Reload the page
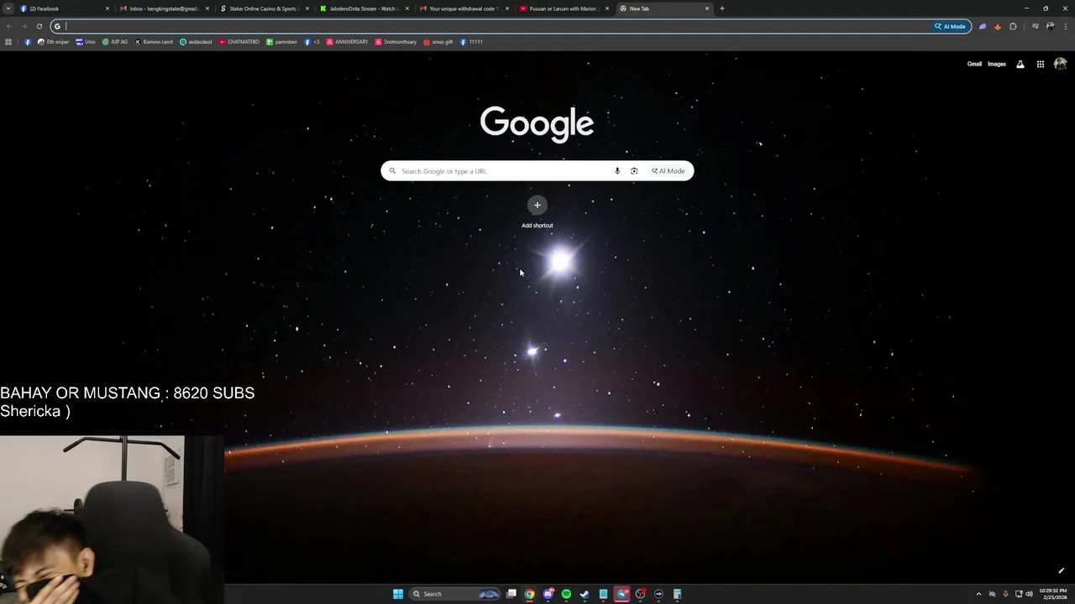This screenshot has width=1075, height=604. [x=39, y=26]
